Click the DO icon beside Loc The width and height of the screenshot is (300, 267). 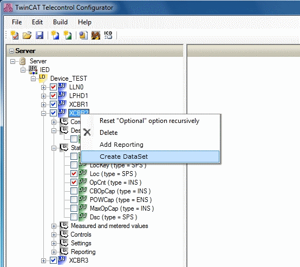83,174
